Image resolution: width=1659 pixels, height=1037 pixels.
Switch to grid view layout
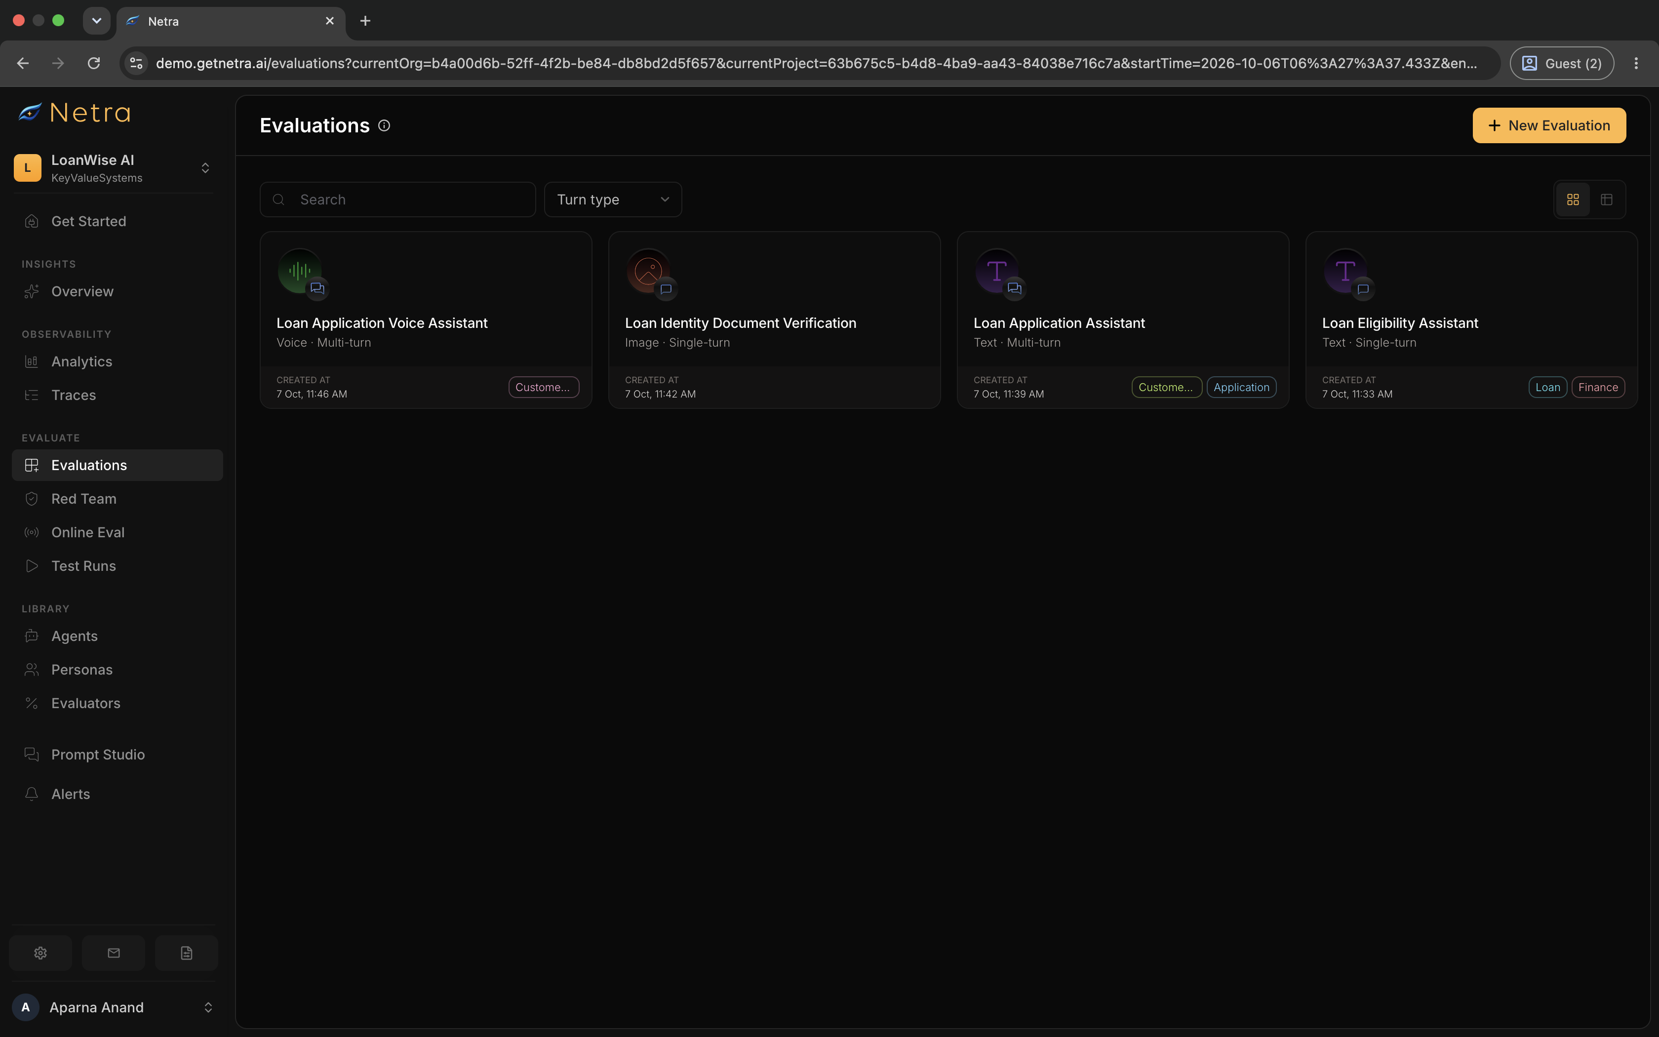tap(1573, 199)
